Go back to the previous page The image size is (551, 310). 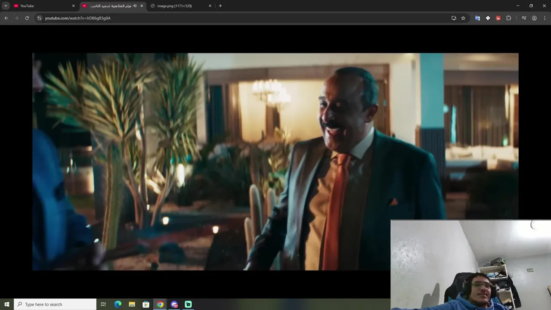click(6, 18)
